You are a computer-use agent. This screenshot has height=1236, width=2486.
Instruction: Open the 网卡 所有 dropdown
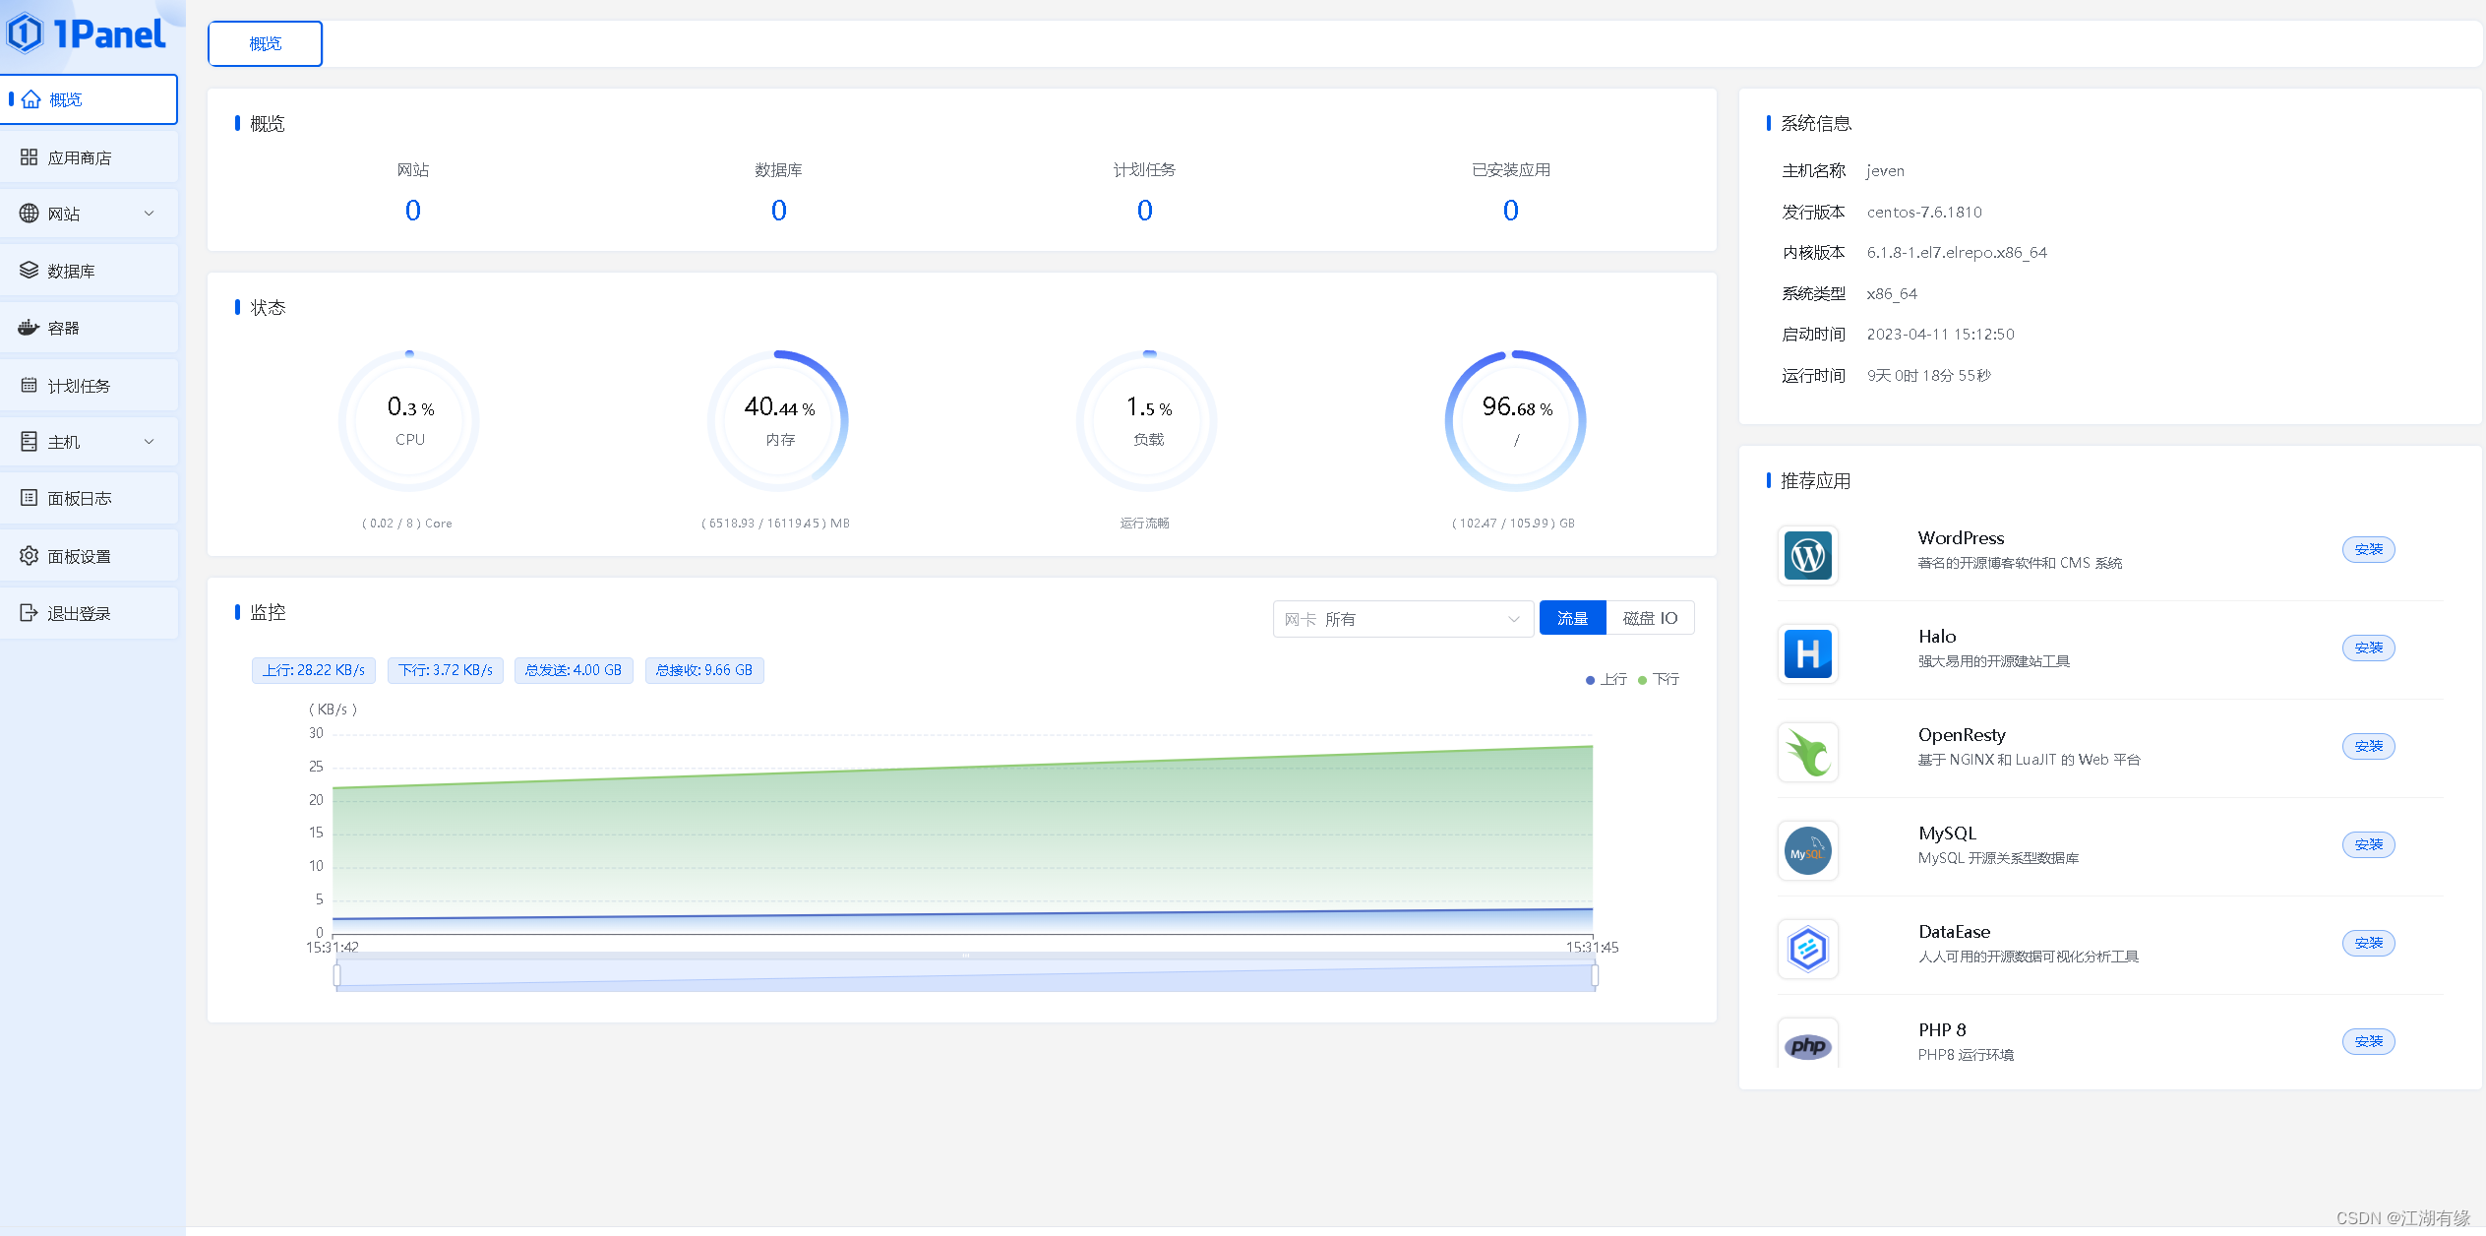tap(1402, 619)
